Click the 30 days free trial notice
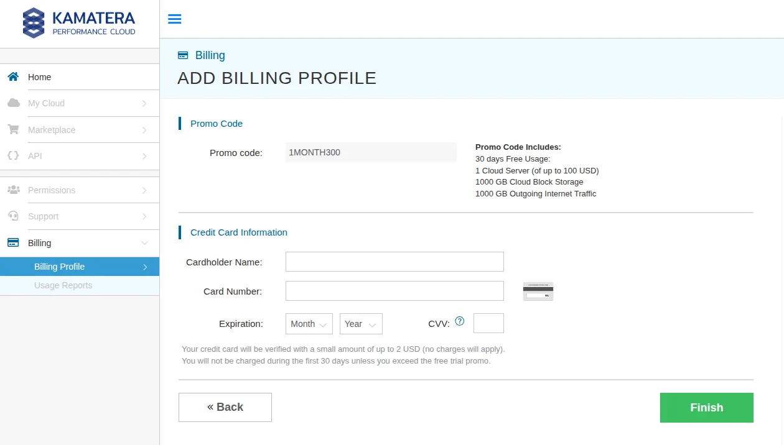The image size is (784, 445). coord(336,361)
